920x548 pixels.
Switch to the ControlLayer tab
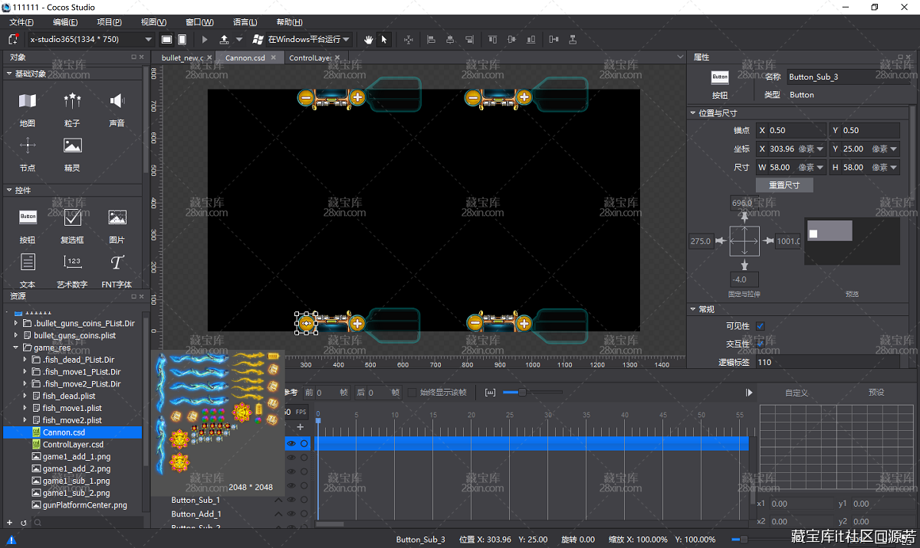(x=312, y=57)
